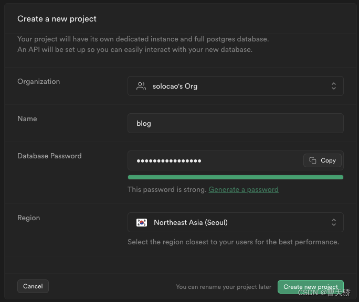Click the 'Name' field label
This screenshot has height=302, width=359.
[x=27, y=118]
